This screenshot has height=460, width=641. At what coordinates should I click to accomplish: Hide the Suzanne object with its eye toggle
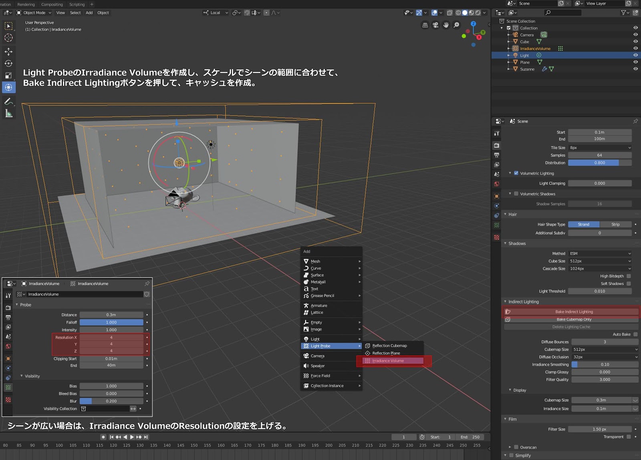tap(635, 69)
